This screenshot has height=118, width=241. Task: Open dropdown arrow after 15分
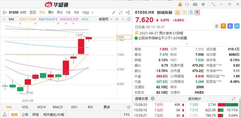click(92, 12)
